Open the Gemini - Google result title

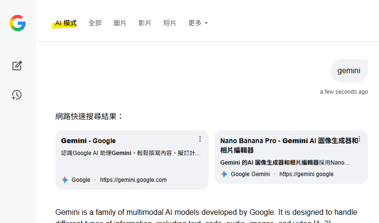pyautogui.click(x=88, y=141)
